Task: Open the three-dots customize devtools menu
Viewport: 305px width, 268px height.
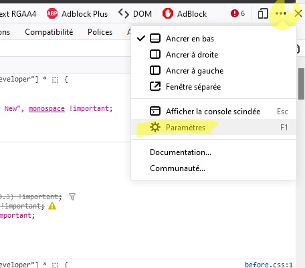Action: pyautogui.click(x=281, y=13)
